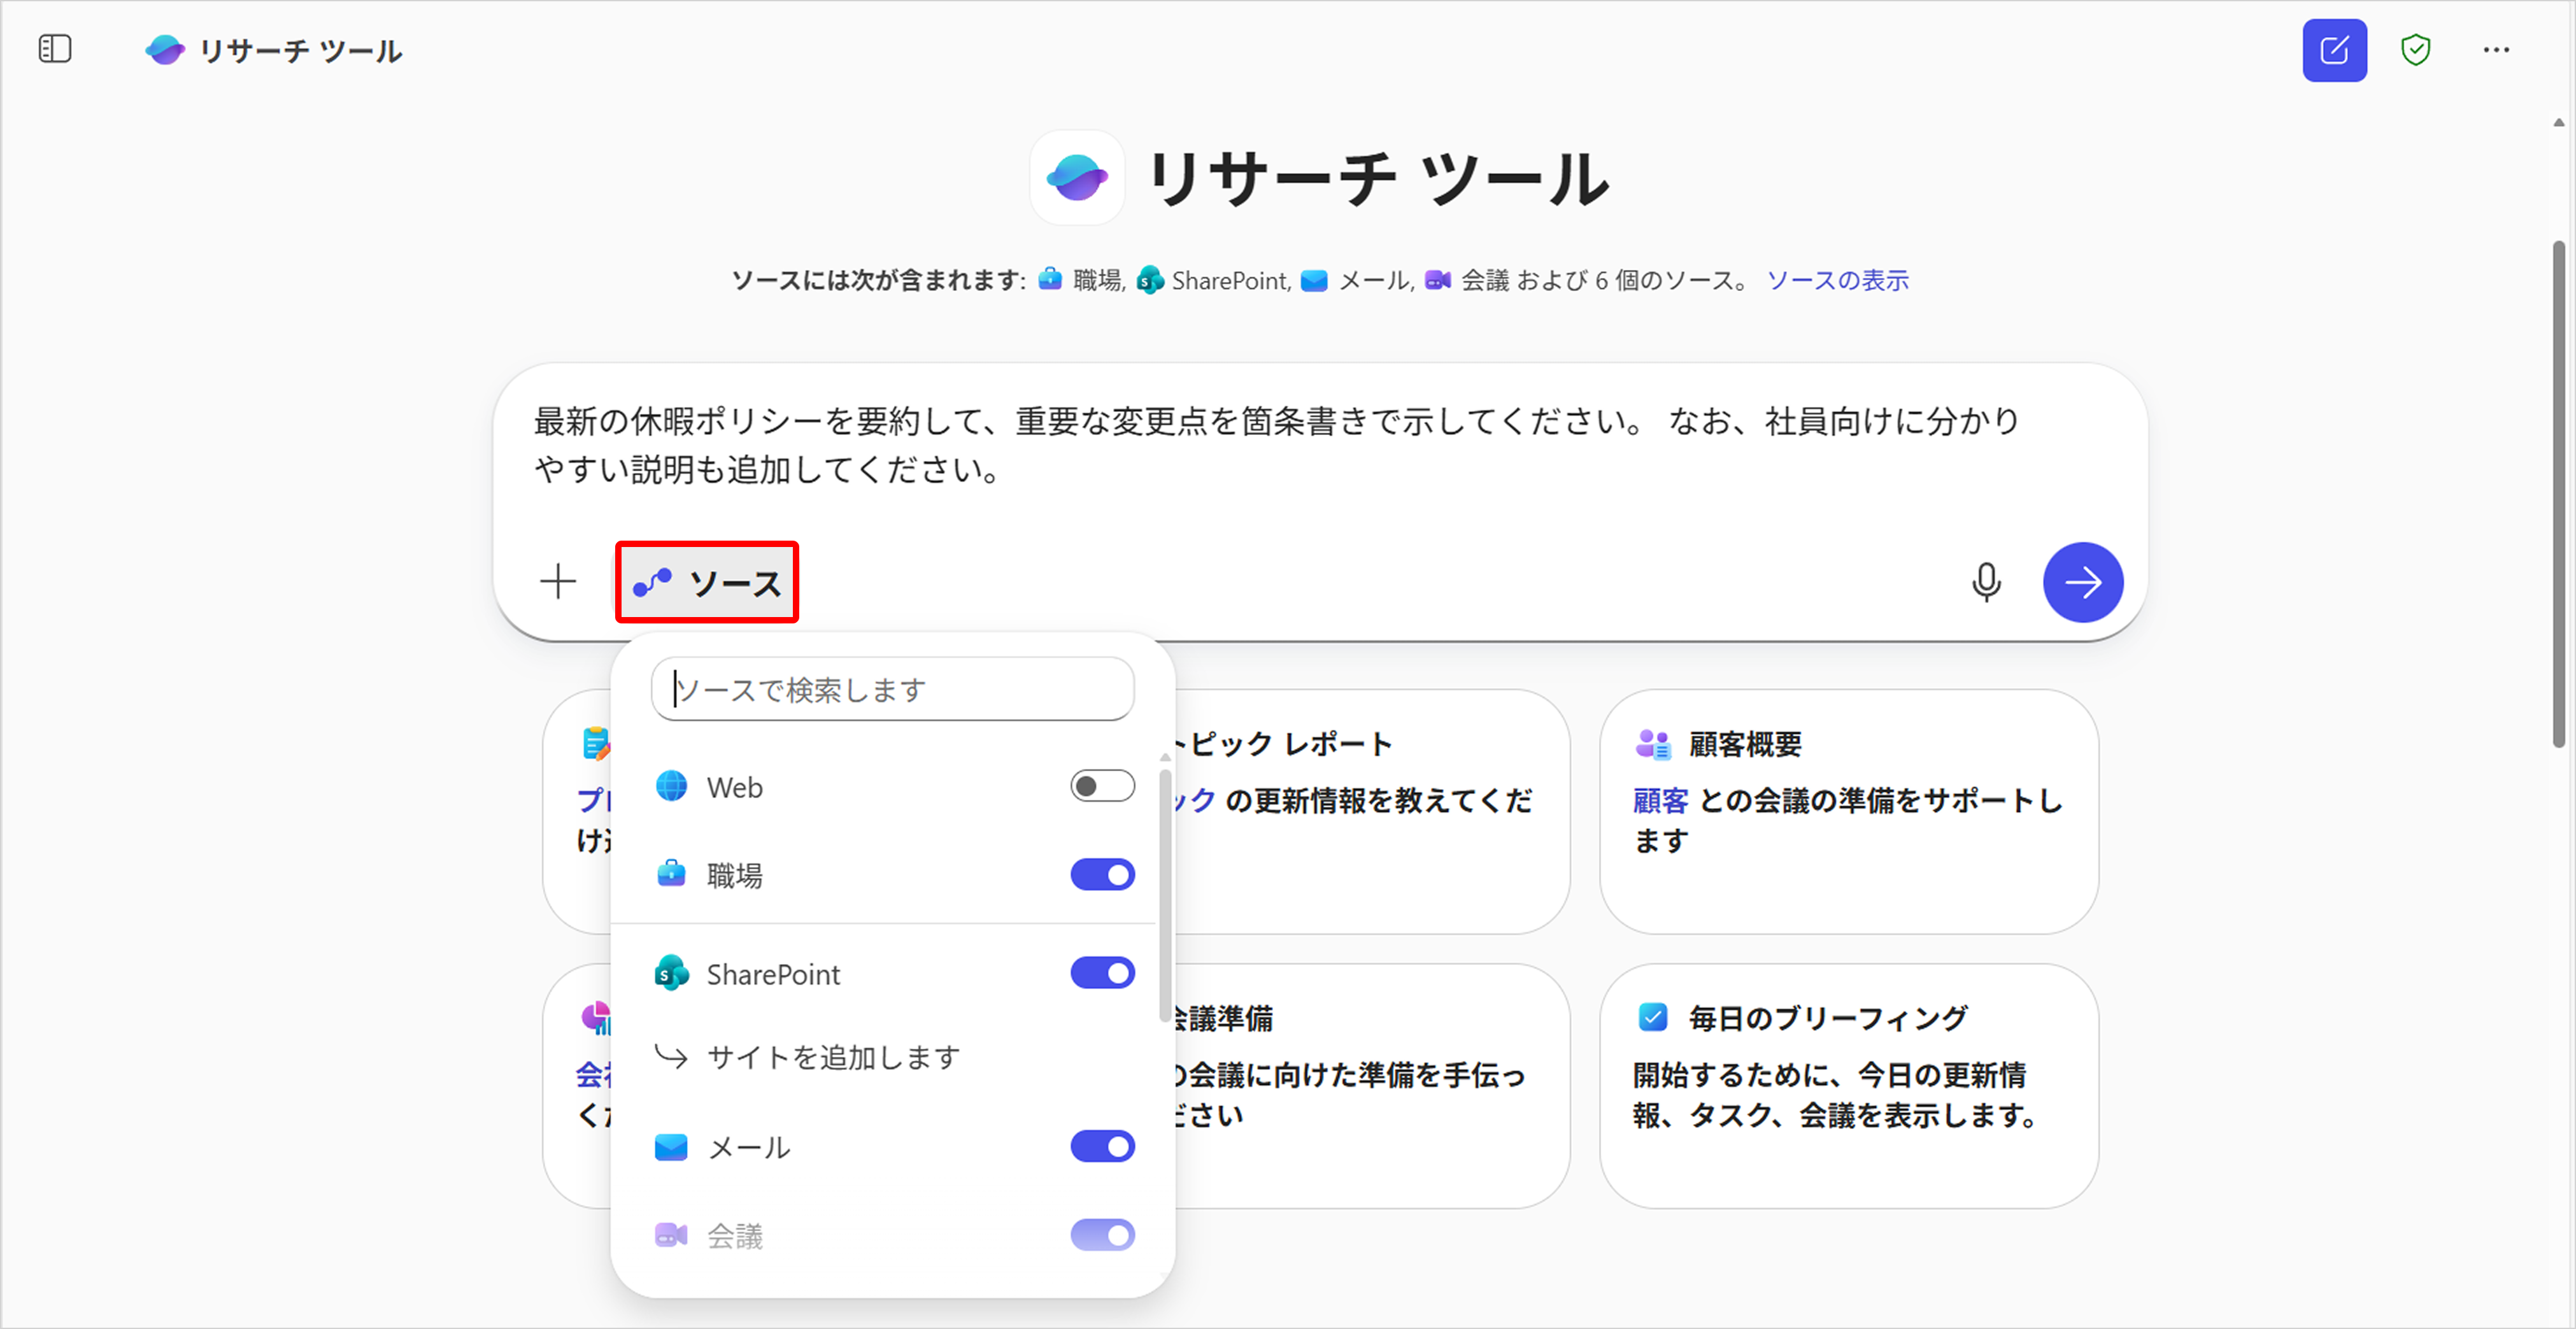Click the ソースで検索します search field
This screenshot has width=2576, height=1329.
point(892,689)
